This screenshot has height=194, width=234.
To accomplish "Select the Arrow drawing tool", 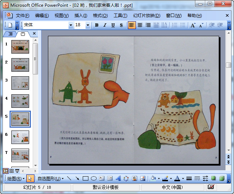I will 77,178.
